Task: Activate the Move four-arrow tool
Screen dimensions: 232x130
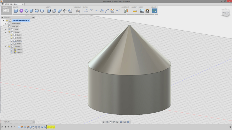Action: pyautogui.click(x=65, y=11)
